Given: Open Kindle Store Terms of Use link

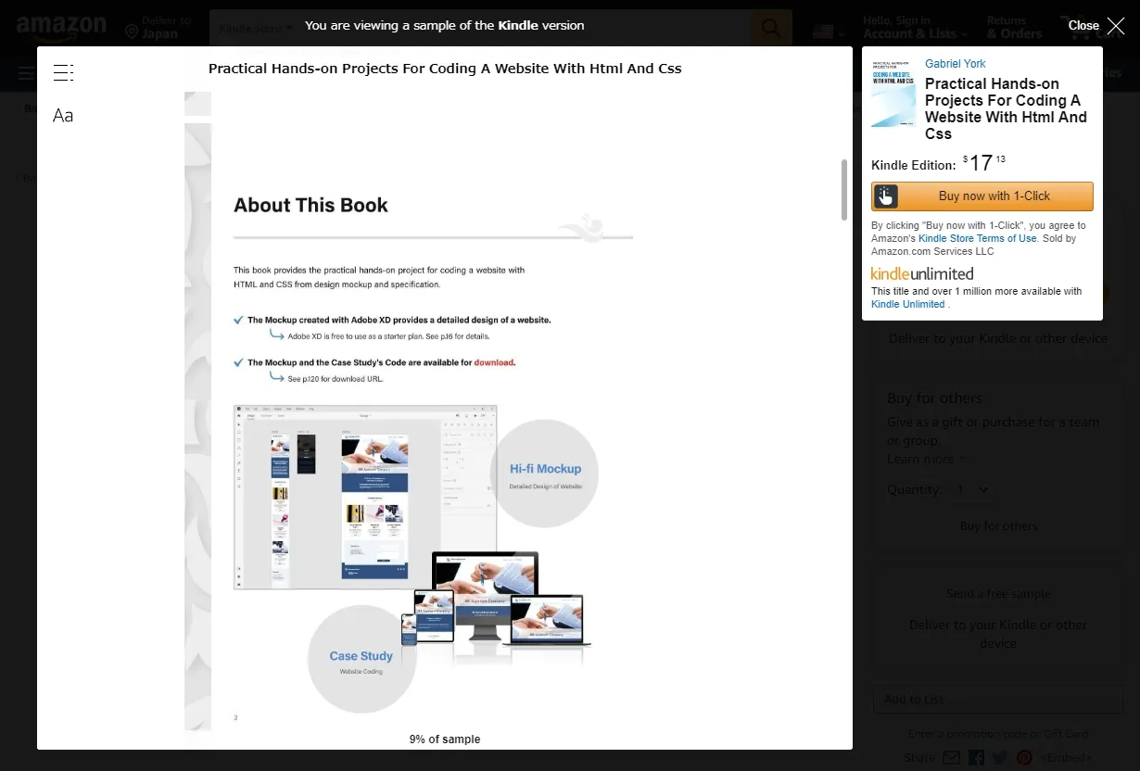Looking at the screenshot, I should pos(977,239).
